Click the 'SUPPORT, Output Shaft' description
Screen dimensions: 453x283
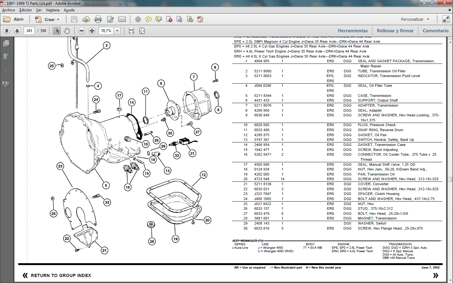378,100
